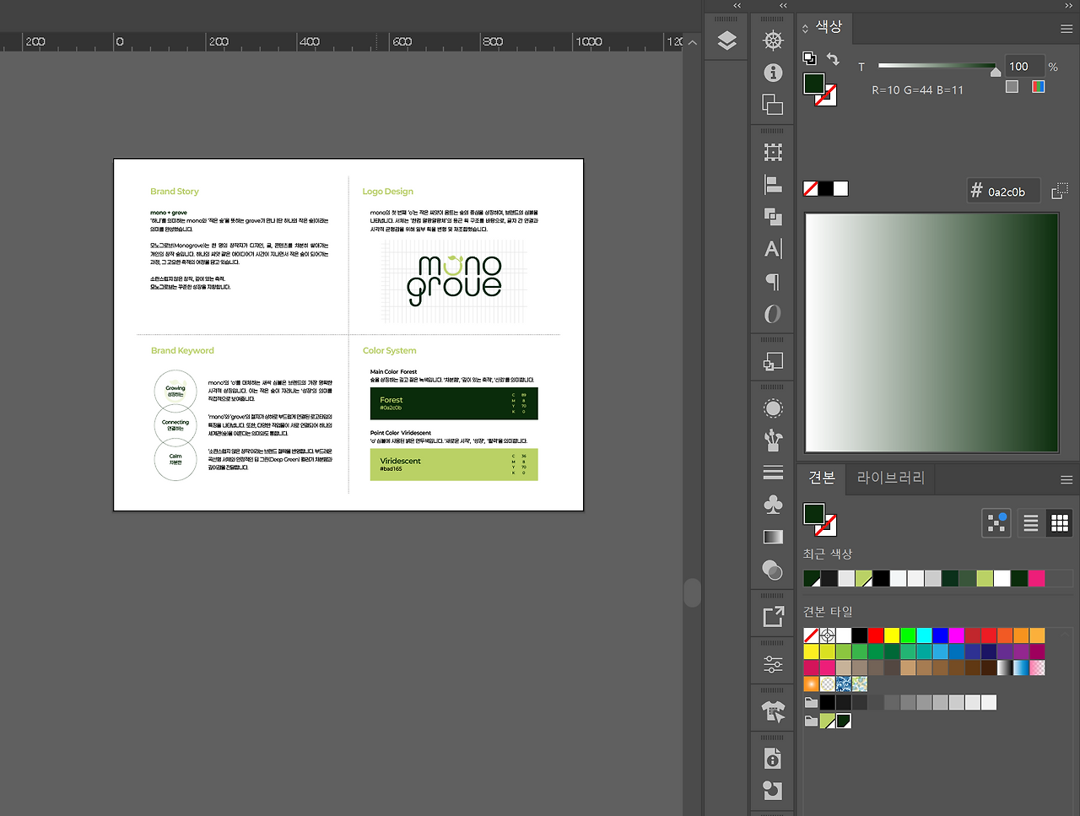The image size is (1080, 816).
Task: Click the default fill and stroke icon
Action: coord(809,58)
